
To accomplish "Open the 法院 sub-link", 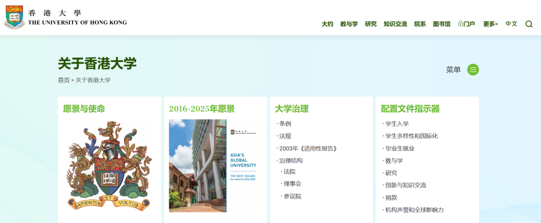I will pyautogui.click(x=290, y=171).
